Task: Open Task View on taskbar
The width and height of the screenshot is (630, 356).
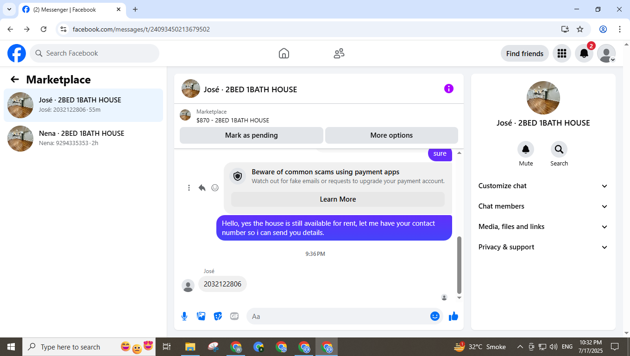Action: pos(167,347)
